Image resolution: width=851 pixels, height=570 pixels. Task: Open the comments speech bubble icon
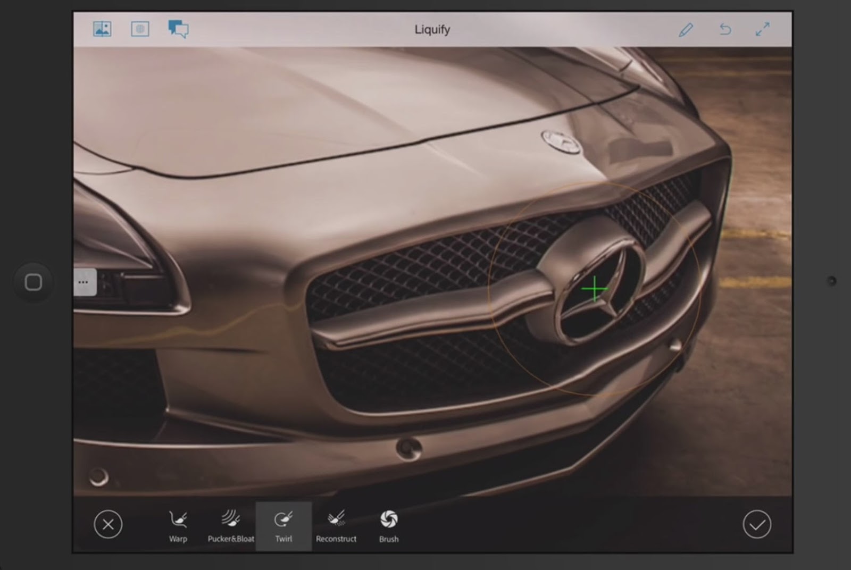(x=178, y=29)
